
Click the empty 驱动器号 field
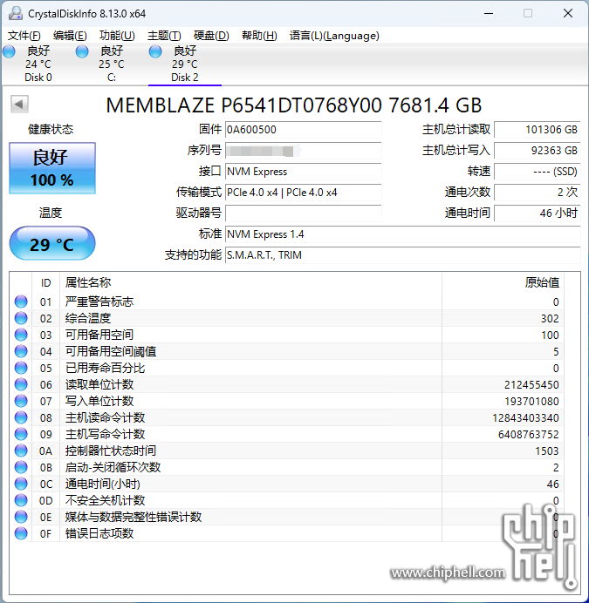point(303,213)
